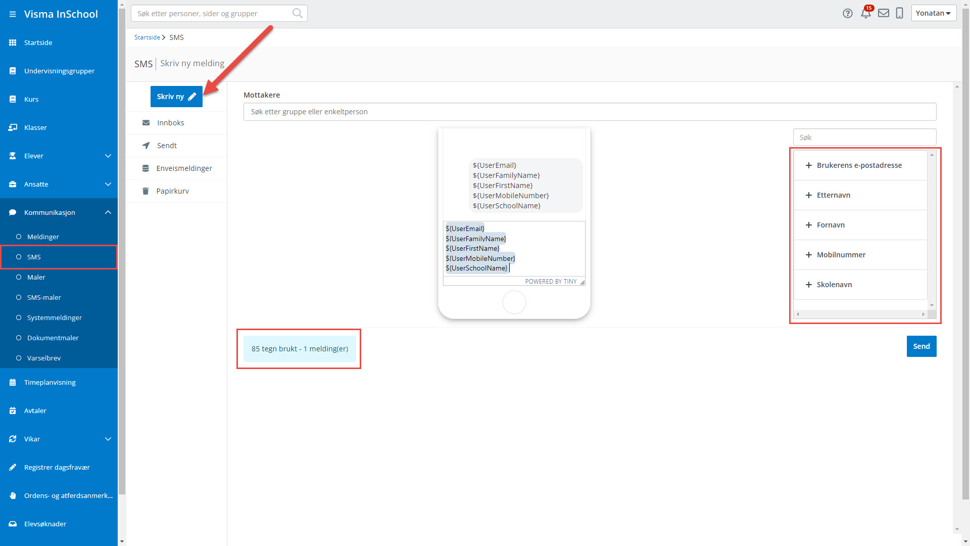Image resolution: width=970 pixels, height=546 pixels.
Task: Click the Startside grid icon
Action: (13, 42)
